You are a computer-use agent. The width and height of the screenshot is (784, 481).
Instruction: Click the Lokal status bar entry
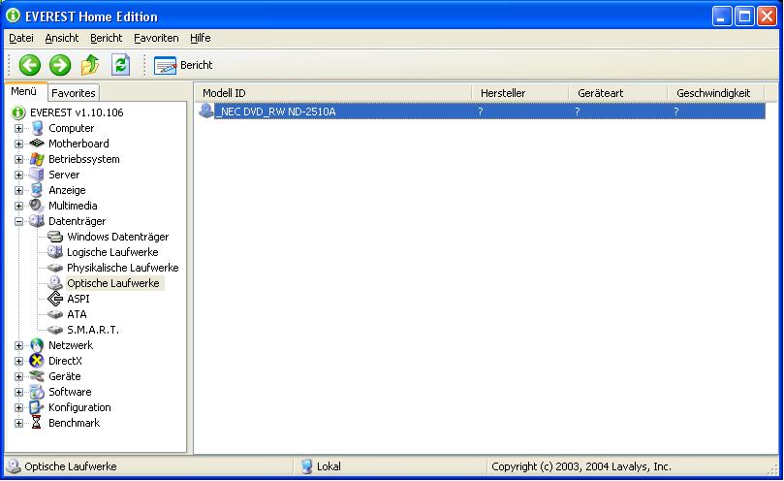click(321, 466)
